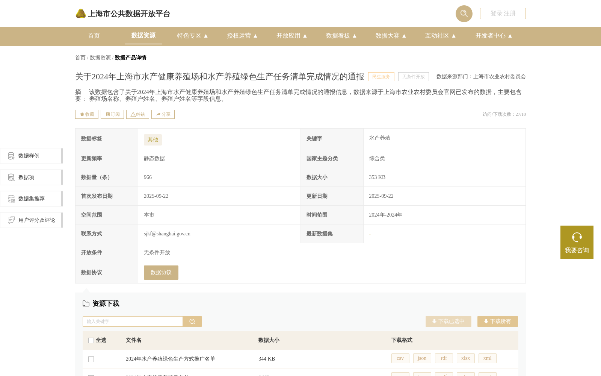The width and height of the screenshot is (601, 376).
Task: Select checkbox for 2024年水产养殖绿色生产方式推广名单
Action: click(91, 359)
